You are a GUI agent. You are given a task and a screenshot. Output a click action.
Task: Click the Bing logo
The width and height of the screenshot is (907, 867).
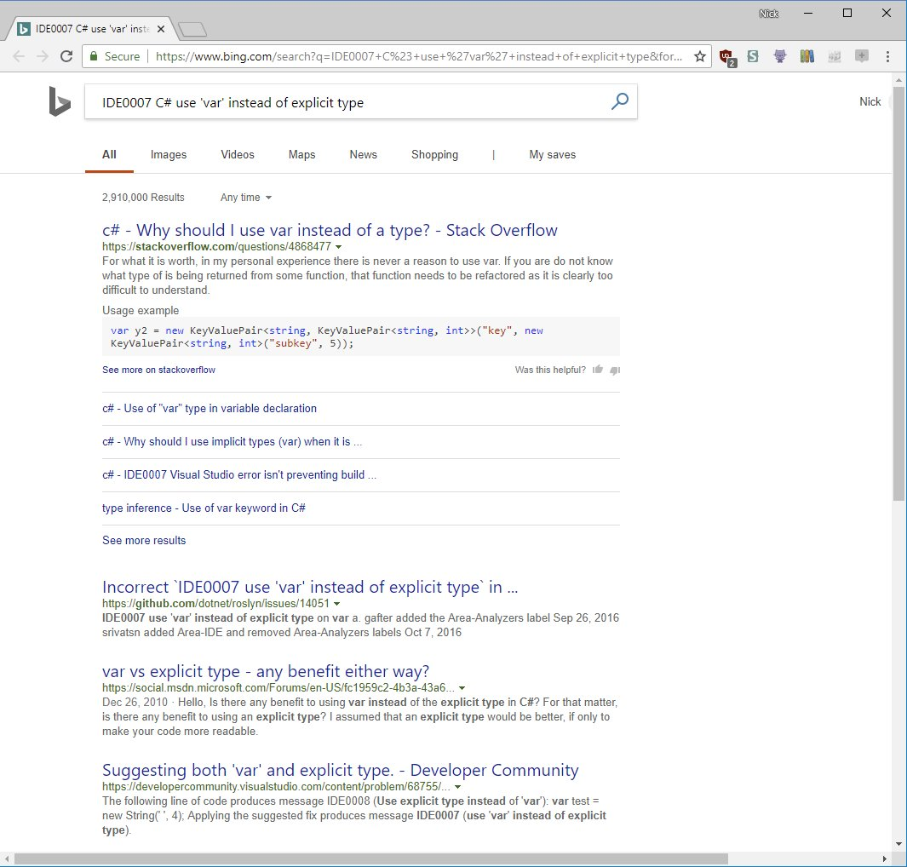[60, 102]
